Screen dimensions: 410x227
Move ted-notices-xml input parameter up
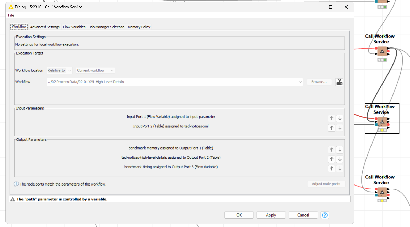[x=331, y=128]
